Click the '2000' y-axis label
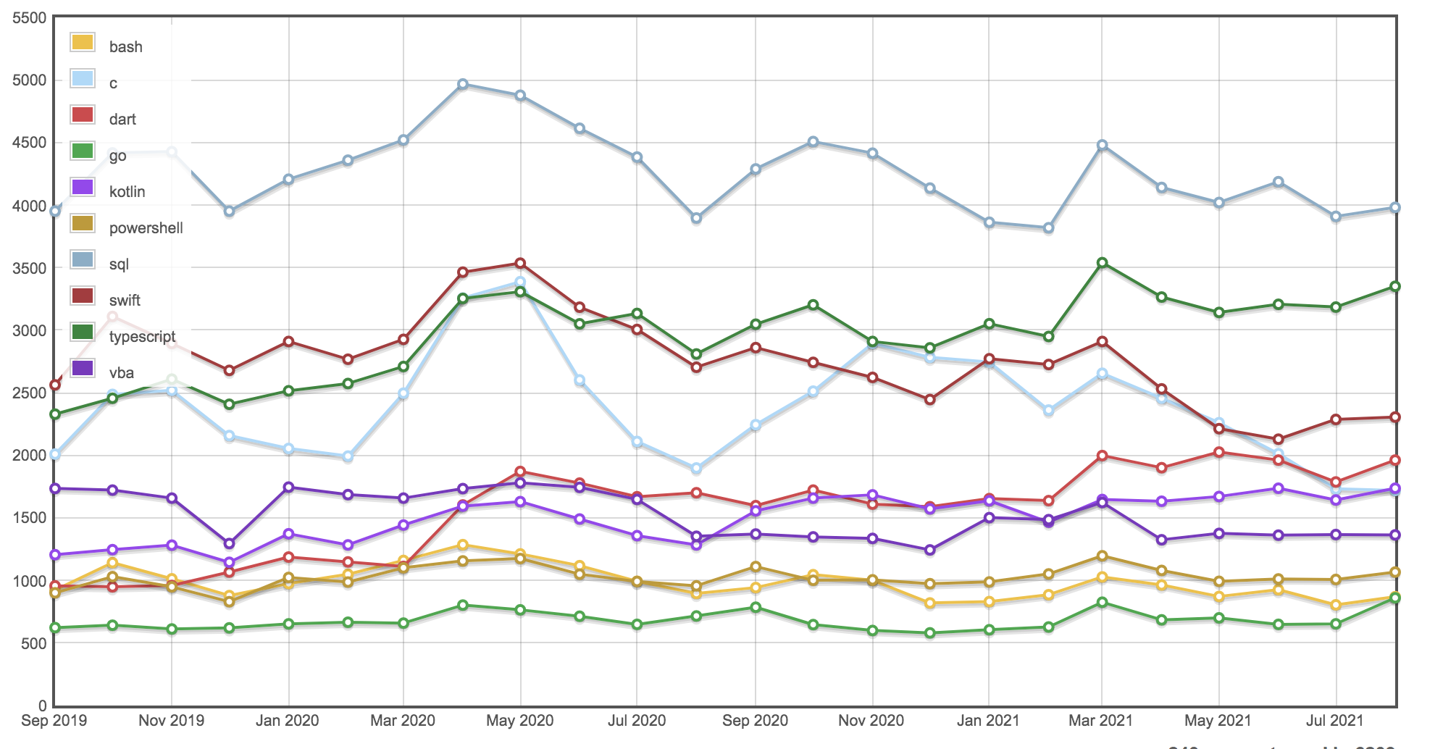 30,456
